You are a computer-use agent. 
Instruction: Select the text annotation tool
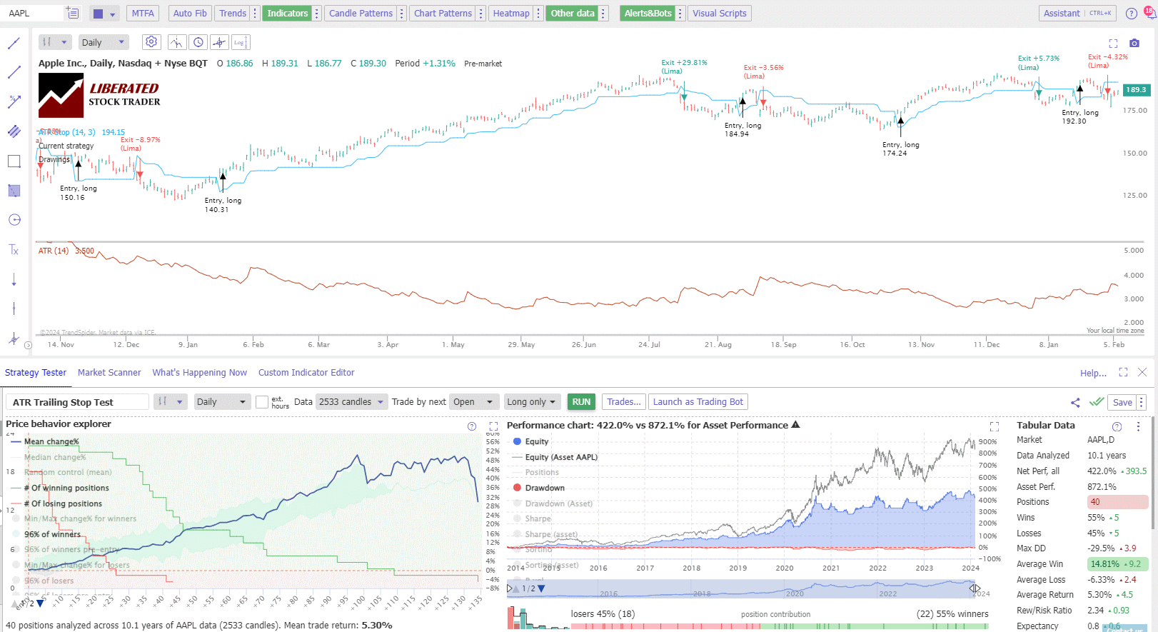coord(14,250)
